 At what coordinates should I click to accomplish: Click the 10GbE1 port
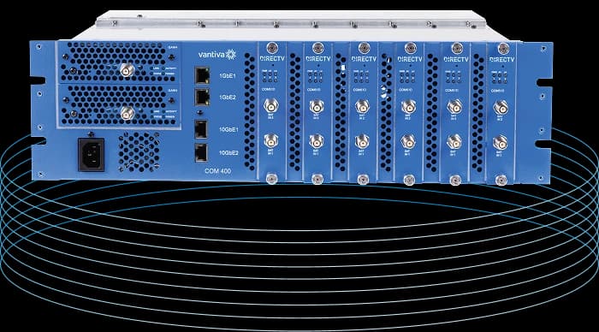coord(201,129)
